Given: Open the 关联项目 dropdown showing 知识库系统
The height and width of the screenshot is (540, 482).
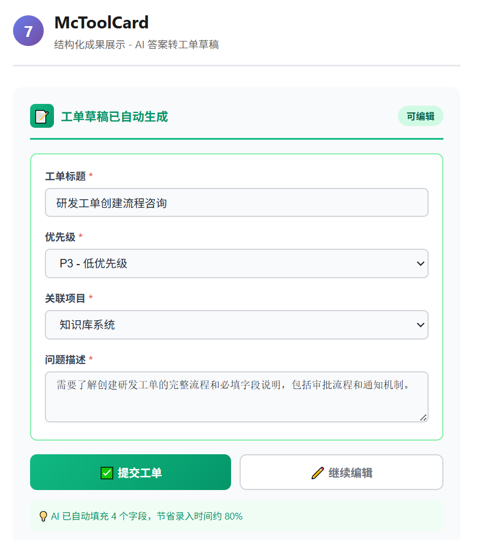Looking at the screenshot, I should click(236, 325).
